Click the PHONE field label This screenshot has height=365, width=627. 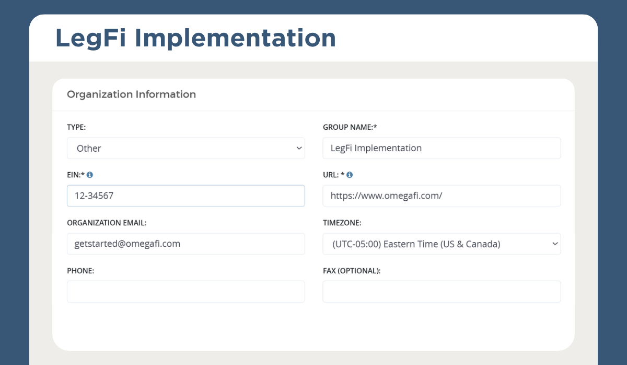[80, 271]
